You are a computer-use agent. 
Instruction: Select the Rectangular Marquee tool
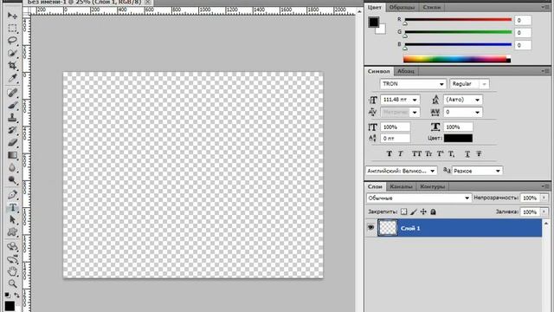click(12, 29)
